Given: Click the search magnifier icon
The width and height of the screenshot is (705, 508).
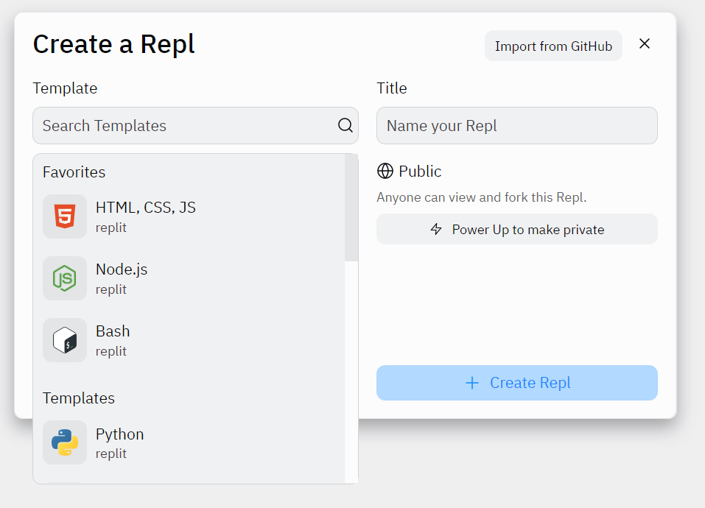Looking at the screenshot, I should coord(346,125).
